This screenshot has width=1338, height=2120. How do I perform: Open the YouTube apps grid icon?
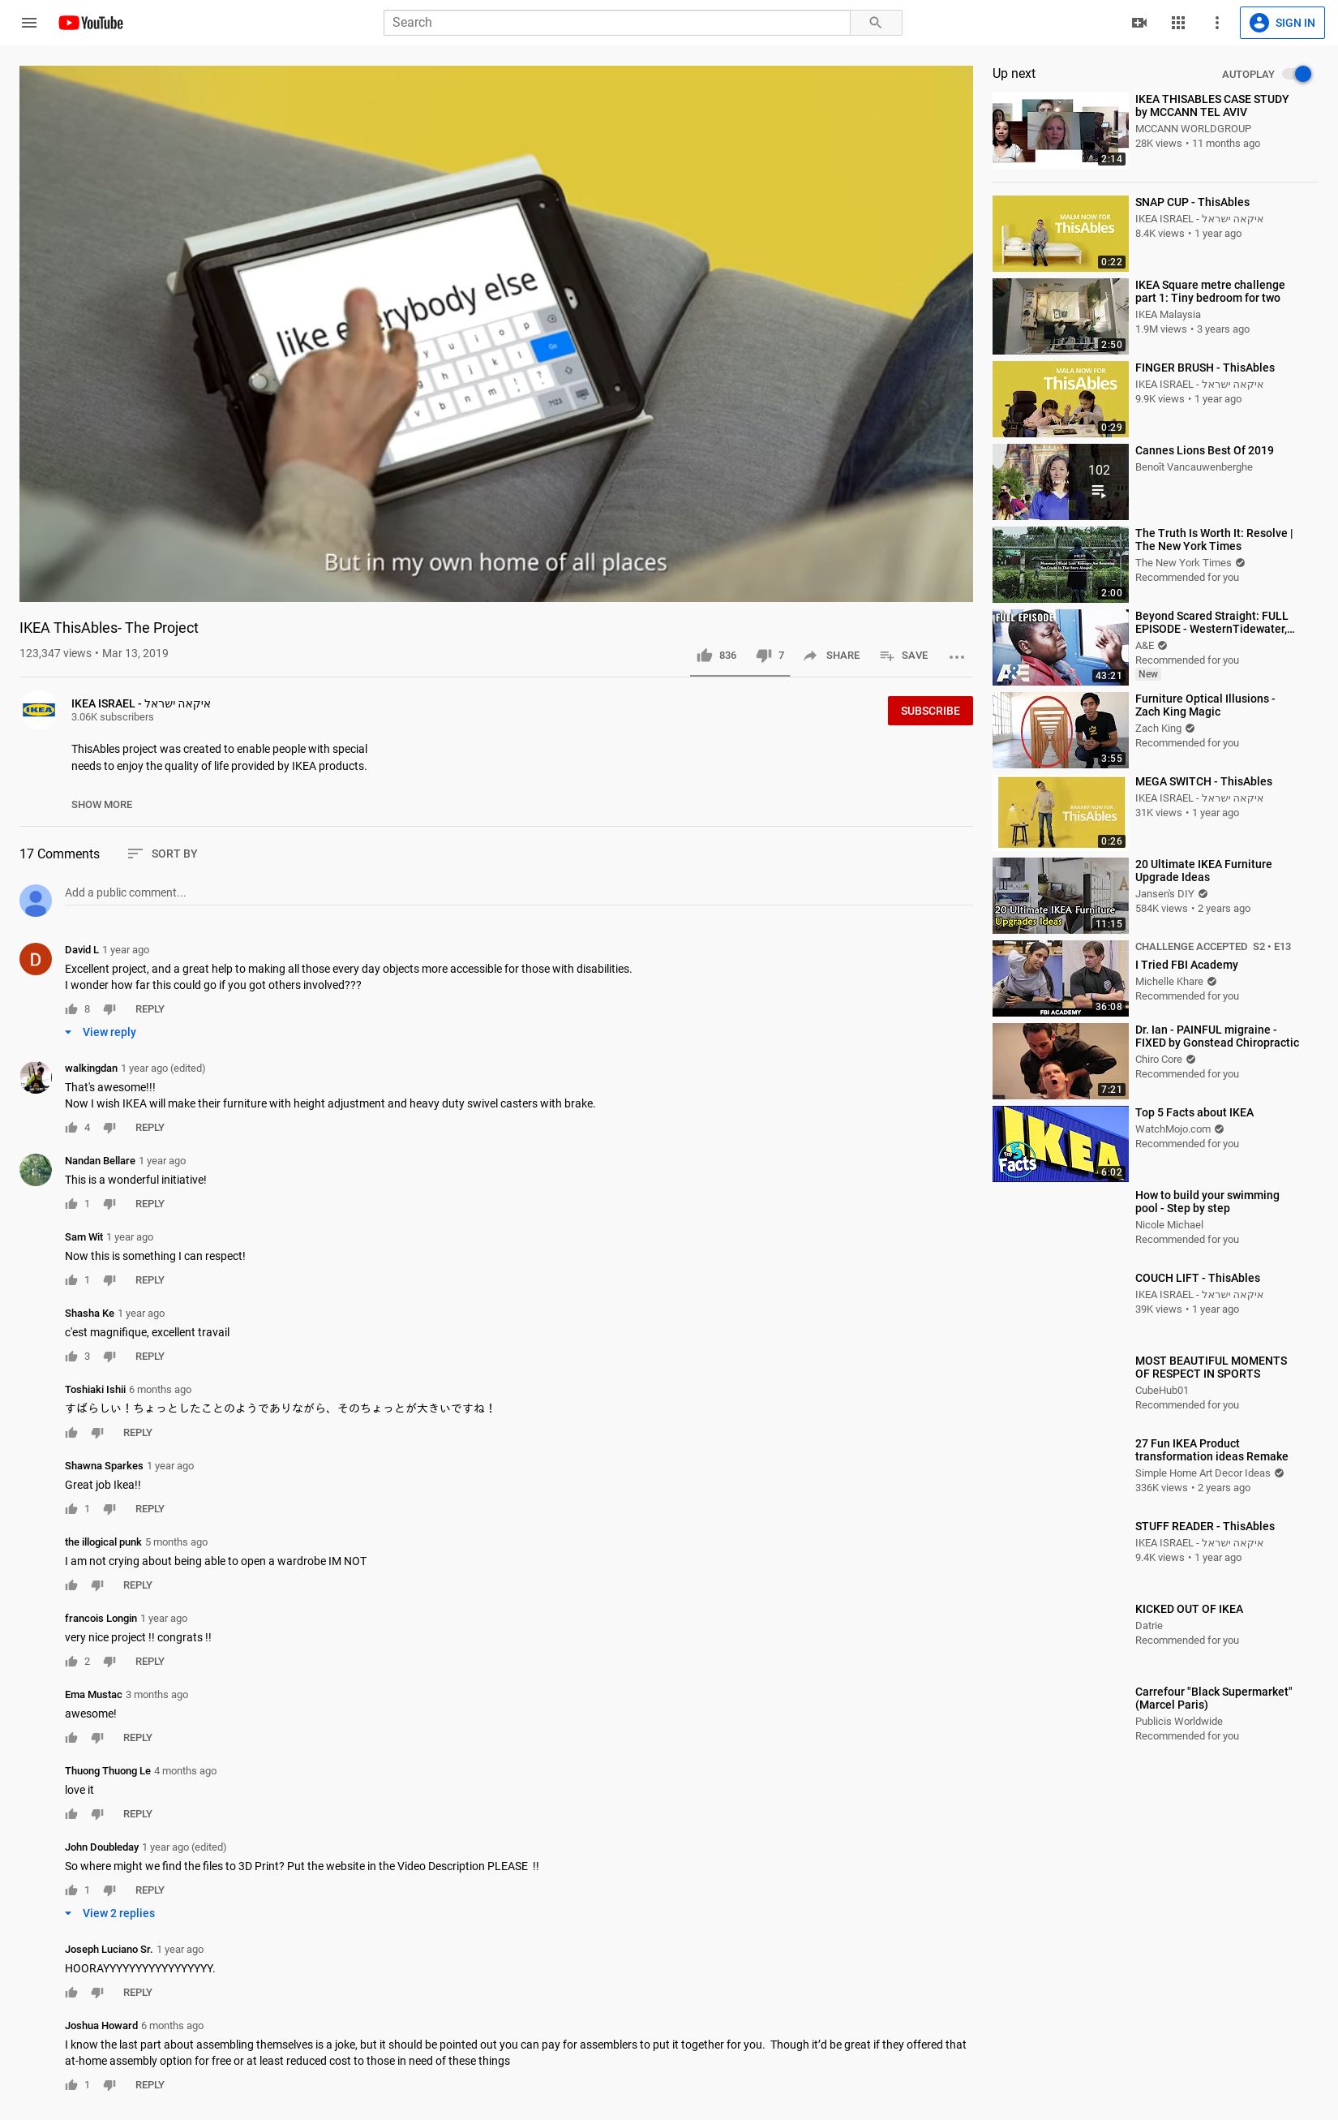pos(1178,23)
